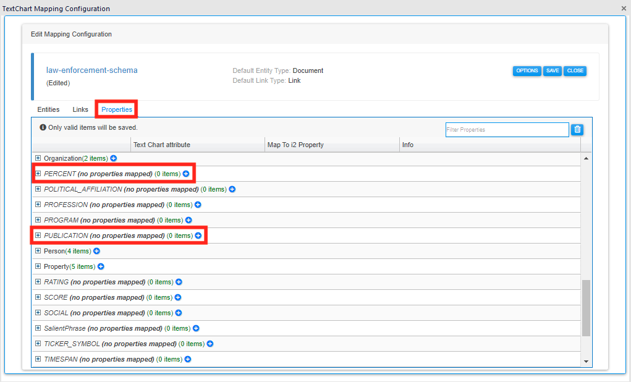Expand the Property group with 5 items
This screenshot has width=631, height=382.
point(38,266)
